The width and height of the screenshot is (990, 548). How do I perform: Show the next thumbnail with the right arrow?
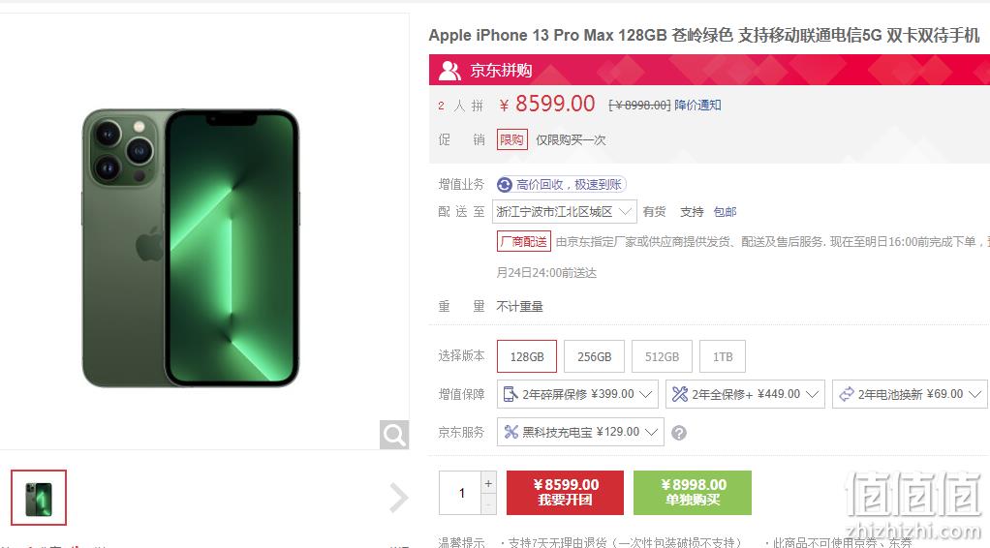[398, 498]
